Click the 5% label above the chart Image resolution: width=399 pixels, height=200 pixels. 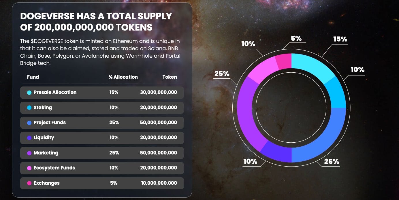(x=296, y=38)
